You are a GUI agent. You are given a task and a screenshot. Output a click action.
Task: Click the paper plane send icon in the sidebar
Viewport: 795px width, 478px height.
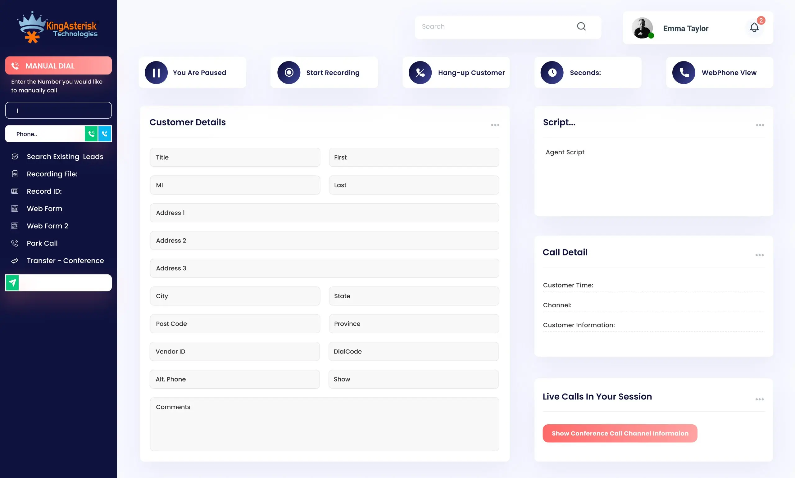pyautogui.click(x=12, y=282)
